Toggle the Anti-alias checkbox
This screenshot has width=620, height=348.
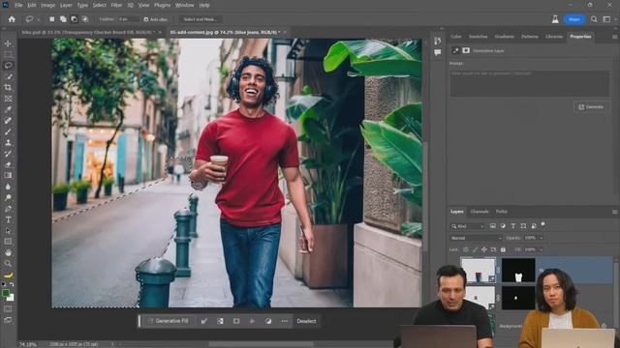pos(146,19)
